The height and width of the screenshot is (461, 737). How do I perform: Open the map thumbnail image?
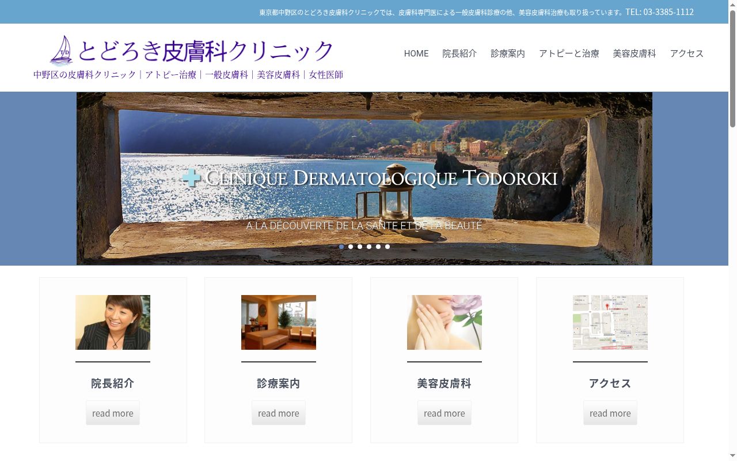click(610, 323)
